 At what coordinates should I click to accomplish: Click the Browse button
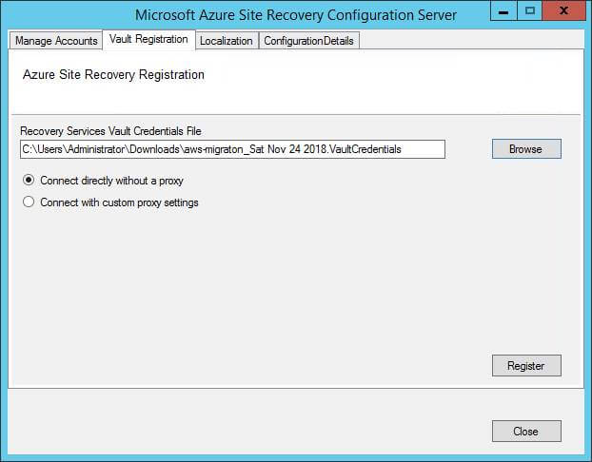tap(526, 149)
